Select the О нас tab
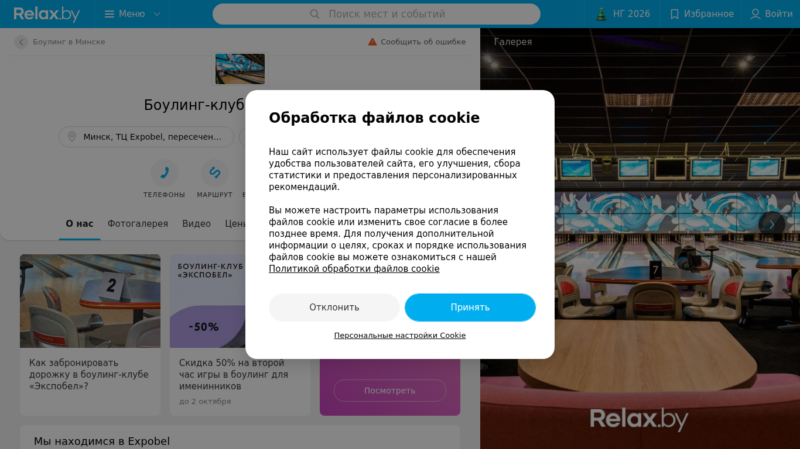The height and width of the screenshot is (449, 800). point(80,224)
